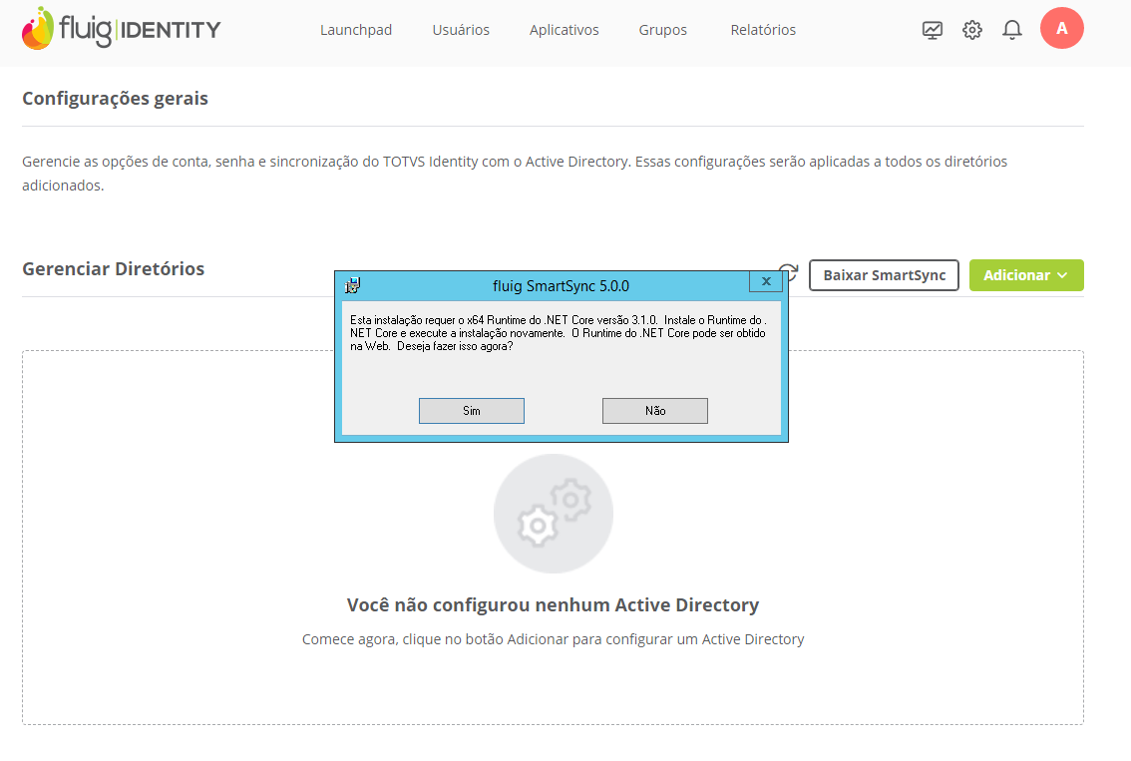Click the SmartSync installer title icon
This screenshot has height=761, width=1131.
click(353, 285)
